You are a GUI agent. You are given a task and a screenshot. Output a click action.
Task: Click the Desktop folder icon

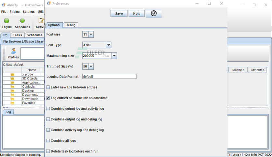pos(12,91)
